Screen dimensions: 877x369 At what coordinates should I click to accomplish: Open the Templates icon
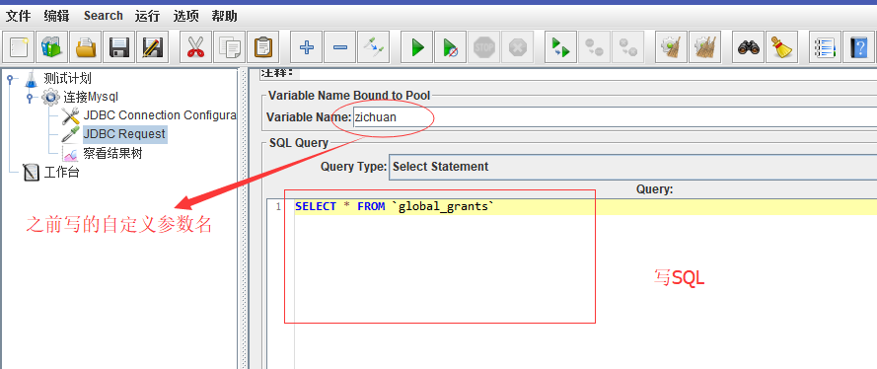[52, 47]
